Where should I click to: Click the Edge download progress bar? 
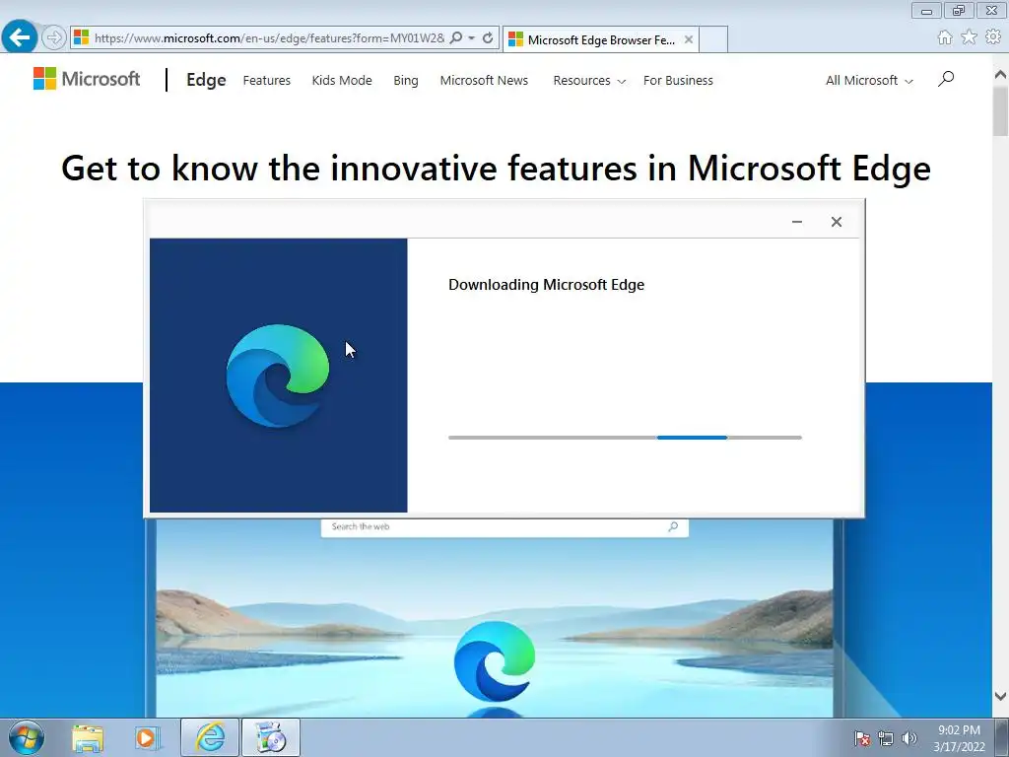(x=625, y=438)
